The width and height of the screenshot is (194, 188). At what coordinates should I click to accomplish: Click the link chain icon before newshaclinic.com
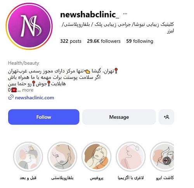point(11,97)
